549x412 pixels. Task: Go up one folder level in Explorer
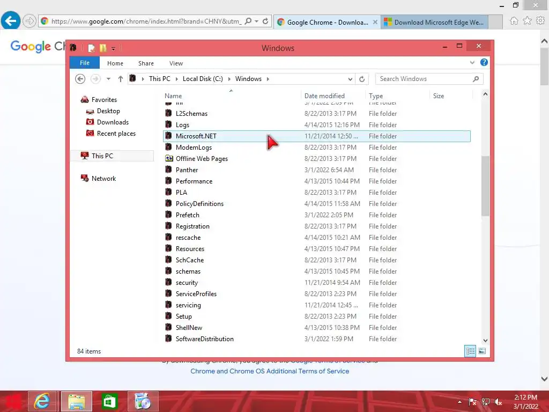pos(121,79)
